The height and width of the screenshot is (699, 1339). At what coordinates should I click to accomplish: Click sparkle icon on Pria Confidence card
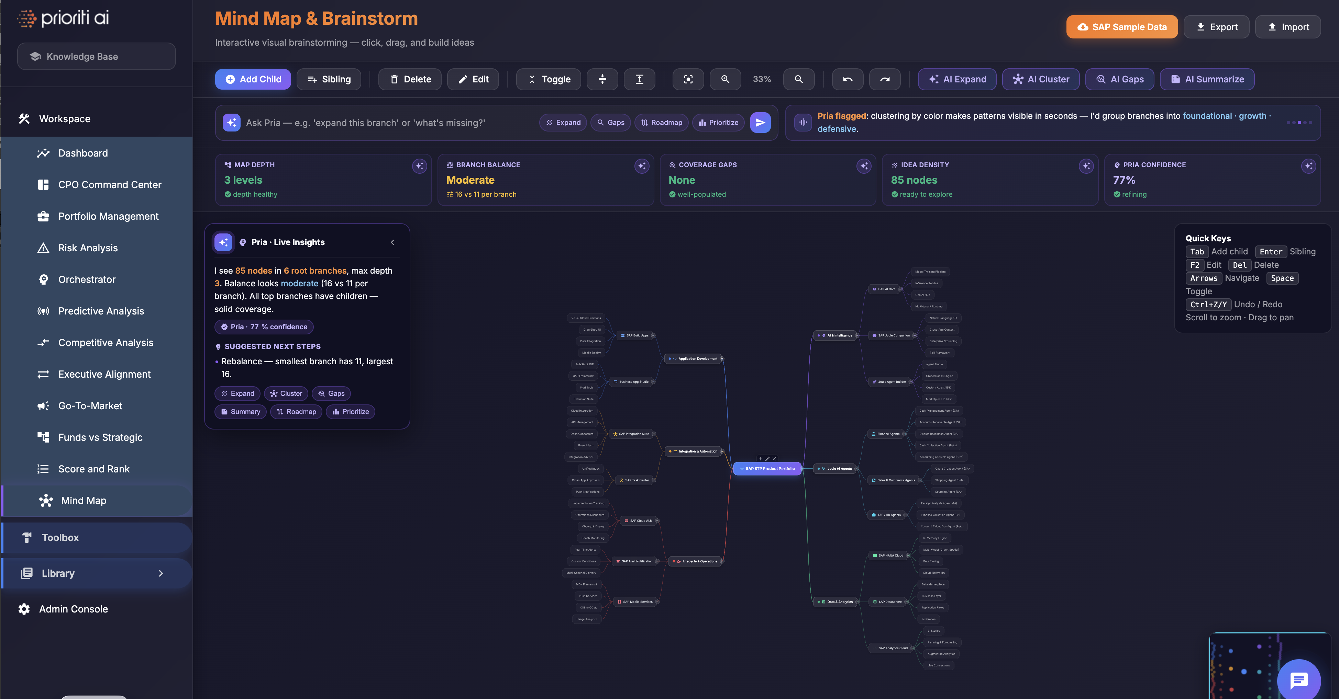point(1309,166)
